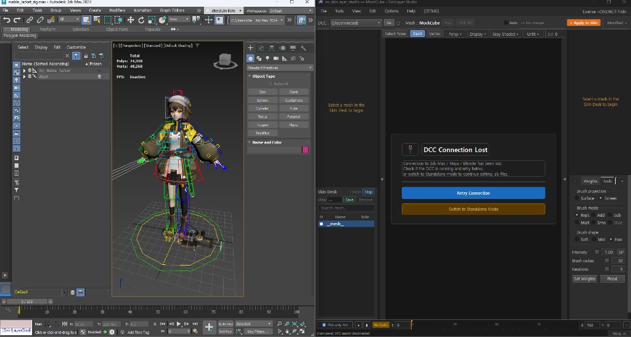Viewport: 631px width, 337px height.
Task: Click the refresh icon beside the Re button
Action: pos(399,23)
